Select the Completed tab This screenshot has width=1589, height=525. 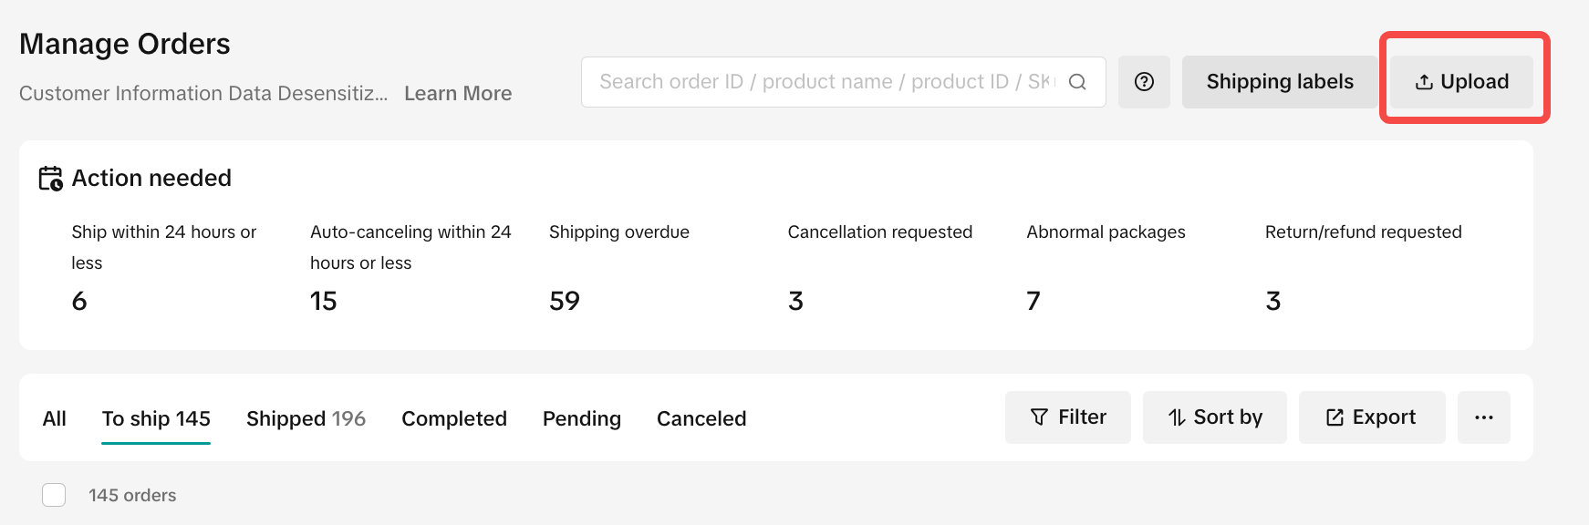tap(454, 418)
